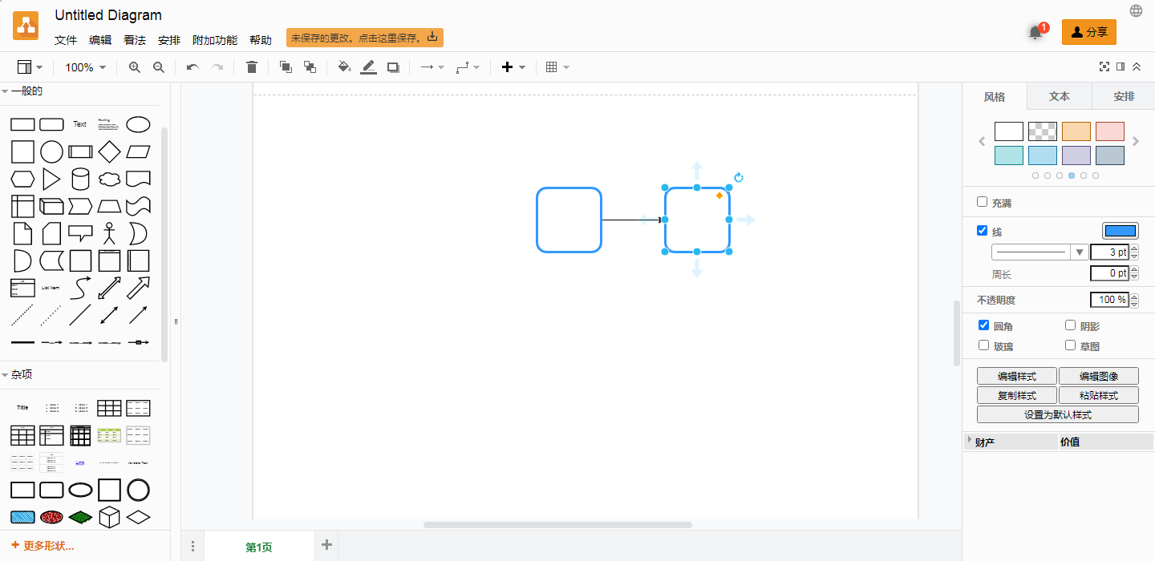Screen dimensions: 1155x561
Task: Open the waypoint style dropdown
Action: pyautogui.click(x=468, y=67)
